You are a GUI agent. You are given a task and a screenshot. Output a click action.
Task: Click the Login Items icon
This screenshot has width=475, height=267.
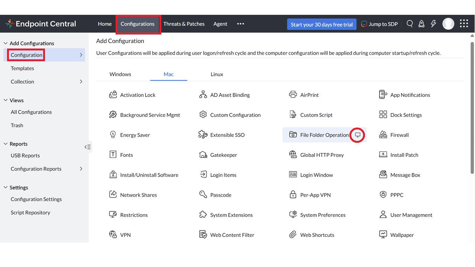(x=203, y=175)
